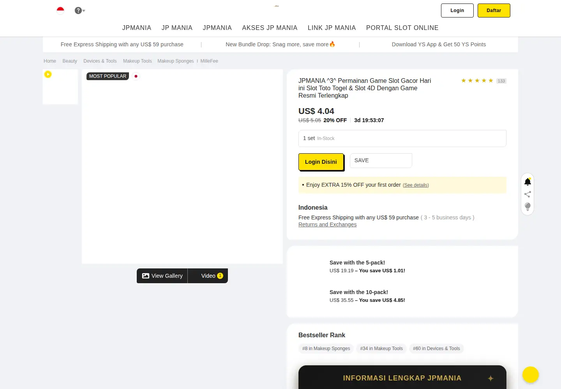Click the red dot badge beside MOST POPULAR
Viewport: 561px width, 389px height.
point(136,76)
